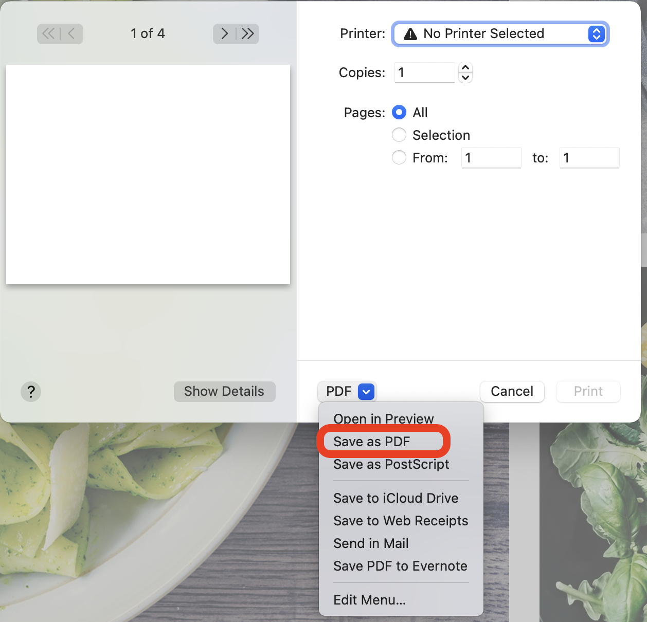Go to the previous preview page
This screenshot has height=622, width=647.
[72, 34]
